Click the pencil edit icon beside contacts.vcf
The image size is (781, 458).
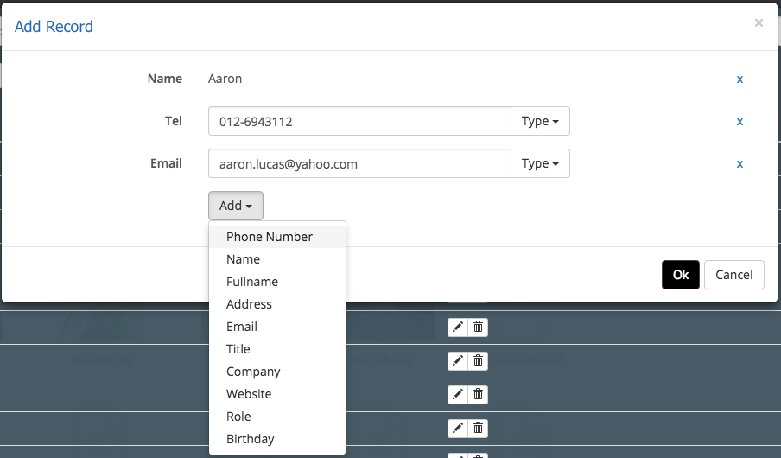tap(458, 360)
